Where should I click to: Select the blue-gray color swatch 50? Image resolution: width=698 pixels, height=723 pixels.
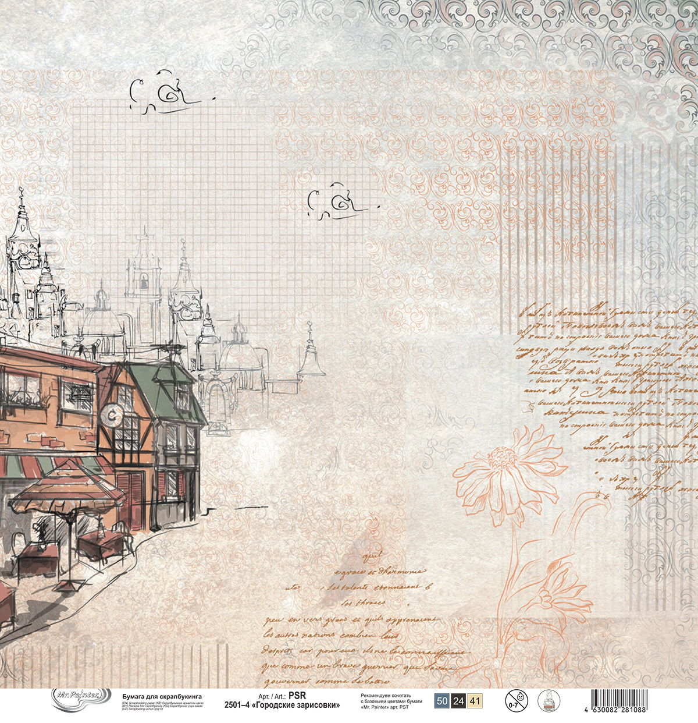[442, 701]
